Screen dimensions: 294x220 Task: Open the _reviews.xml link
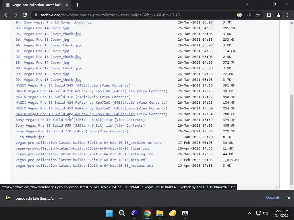tap(84, 166)
